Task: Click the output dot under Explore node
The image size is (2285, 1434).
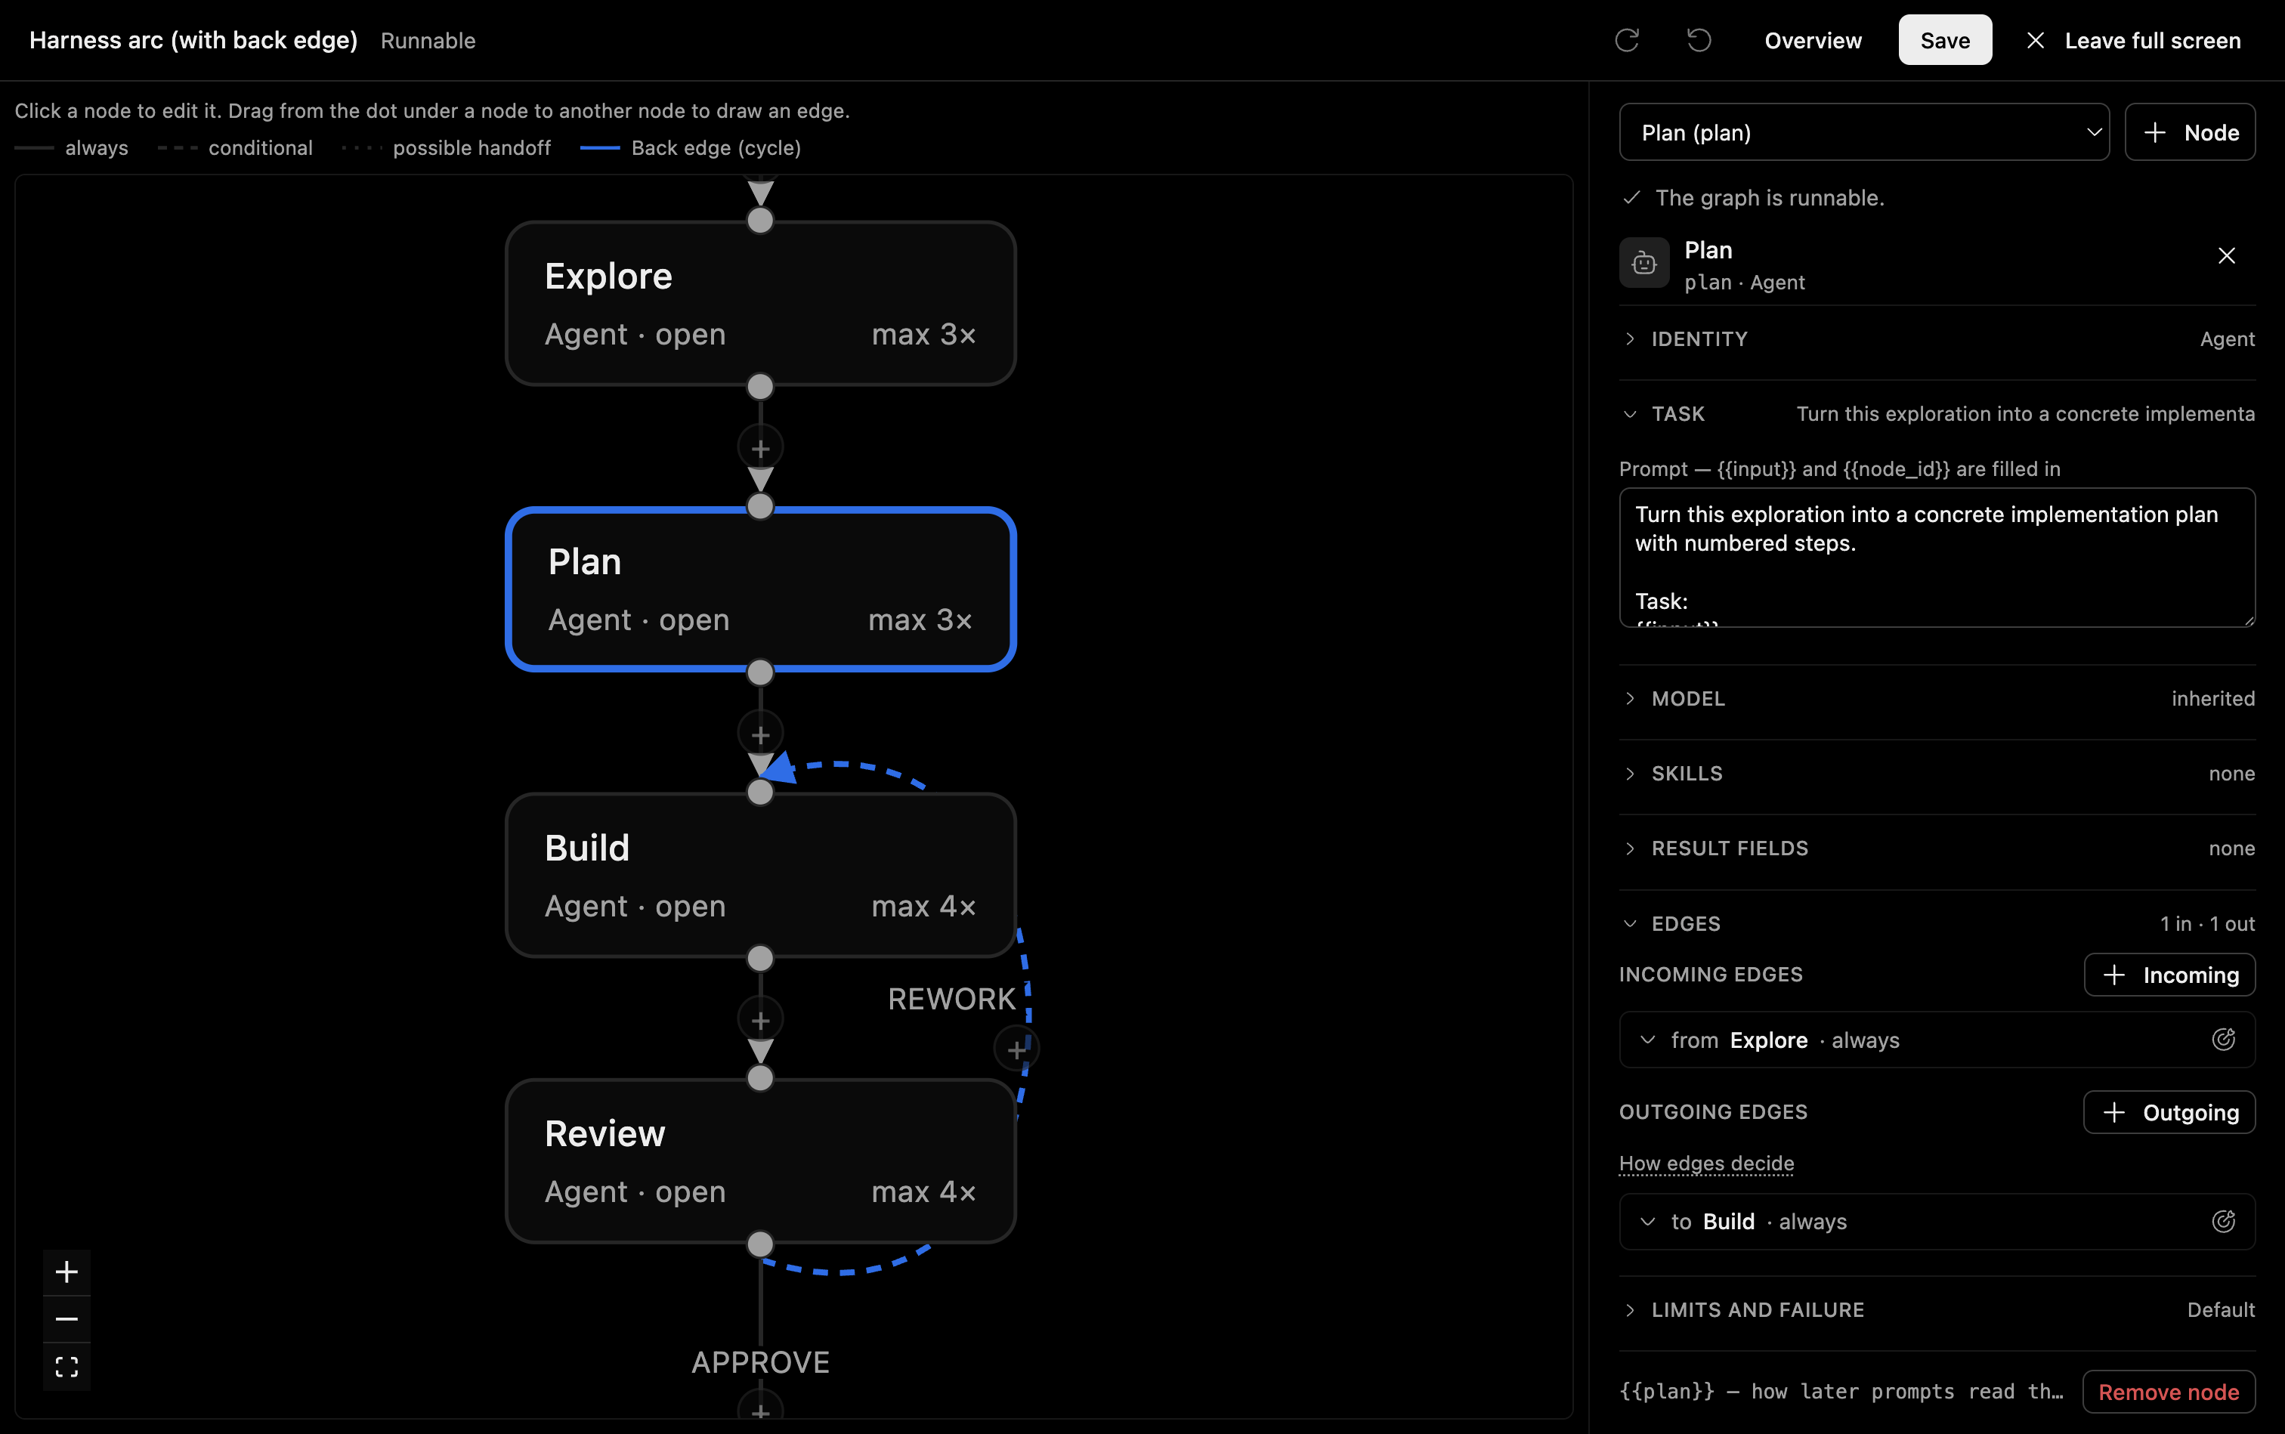Action: pos(759,387)
